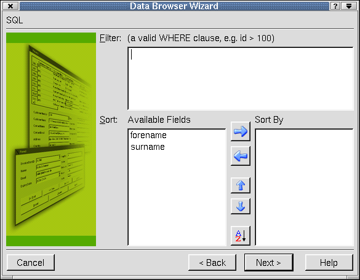
Task: Close the Data Browser Wizard window
Action: click(x=10, y=6)
